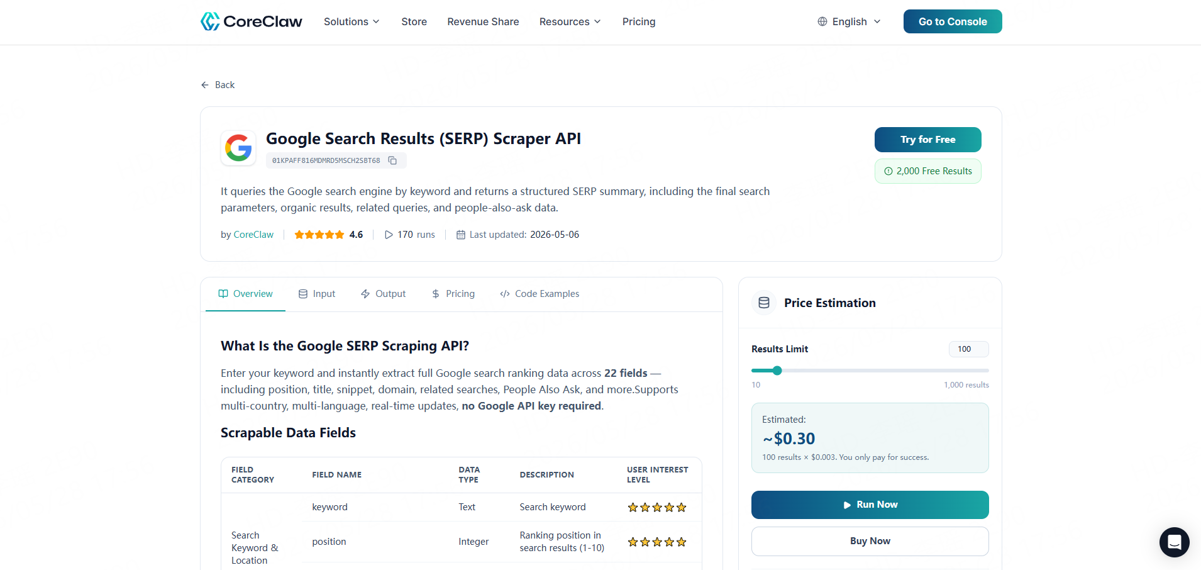Open the Store page
Viewport: 1201px width, 570px height.
[x=414, y=21]
